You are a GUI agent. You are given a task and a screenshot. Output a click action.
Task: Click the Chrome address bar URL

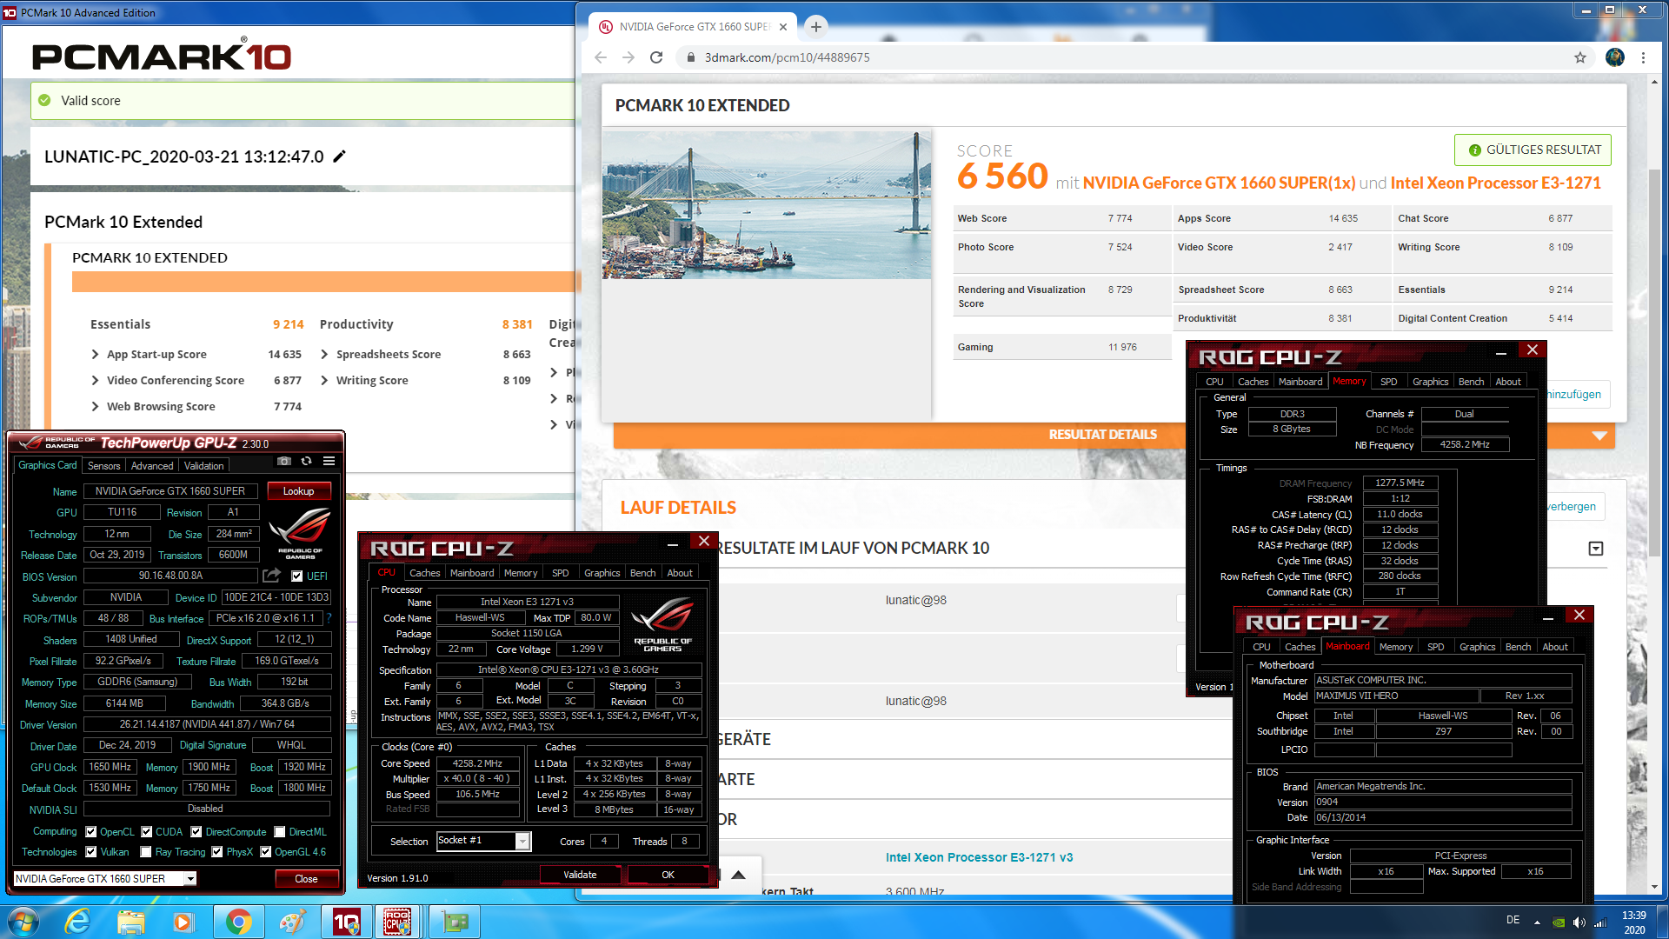(x=787, y=57)
